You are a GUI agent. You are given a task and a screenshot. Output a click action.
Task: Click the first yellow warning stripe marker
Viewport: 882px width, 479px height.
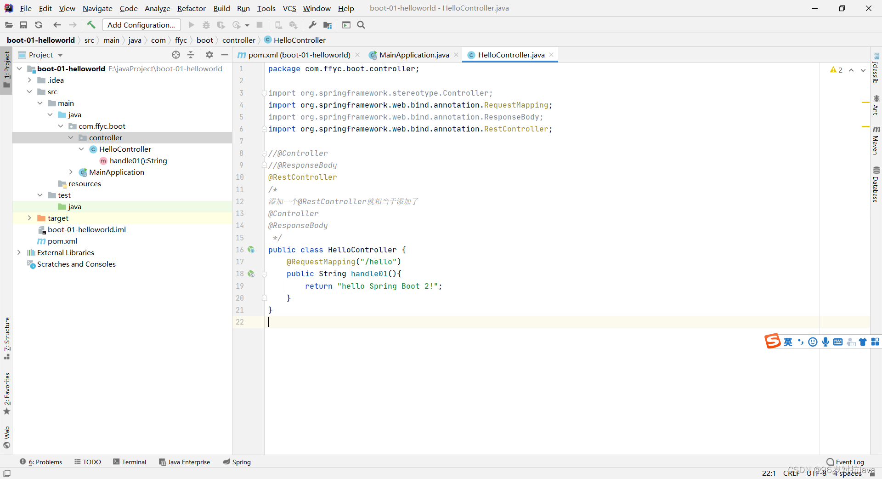pyautogui.click(x=865, y=102)
